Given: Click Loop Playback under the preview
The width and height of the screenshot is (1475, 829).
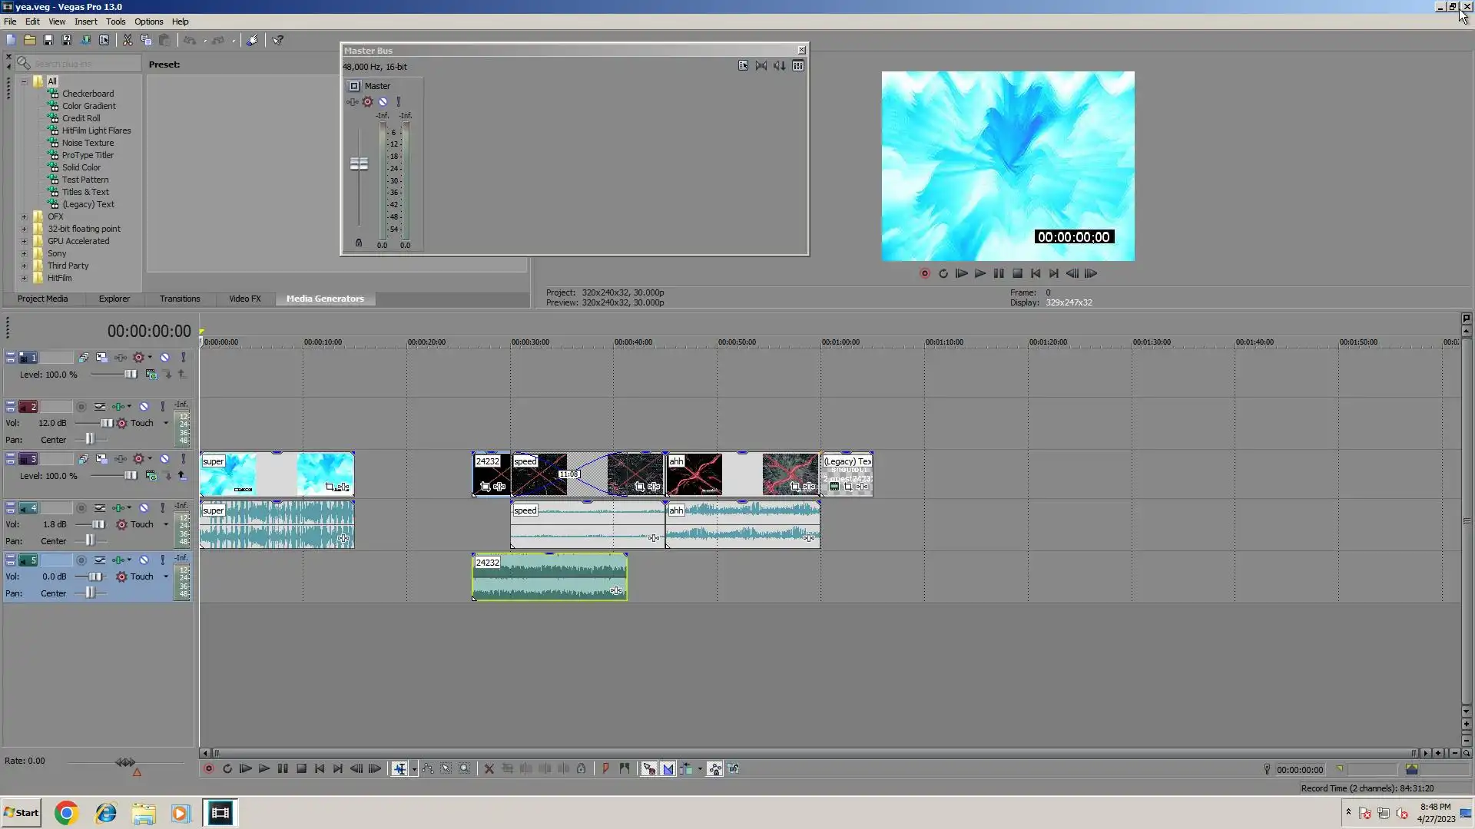Looking at the screenshot, I should (943, 274).
